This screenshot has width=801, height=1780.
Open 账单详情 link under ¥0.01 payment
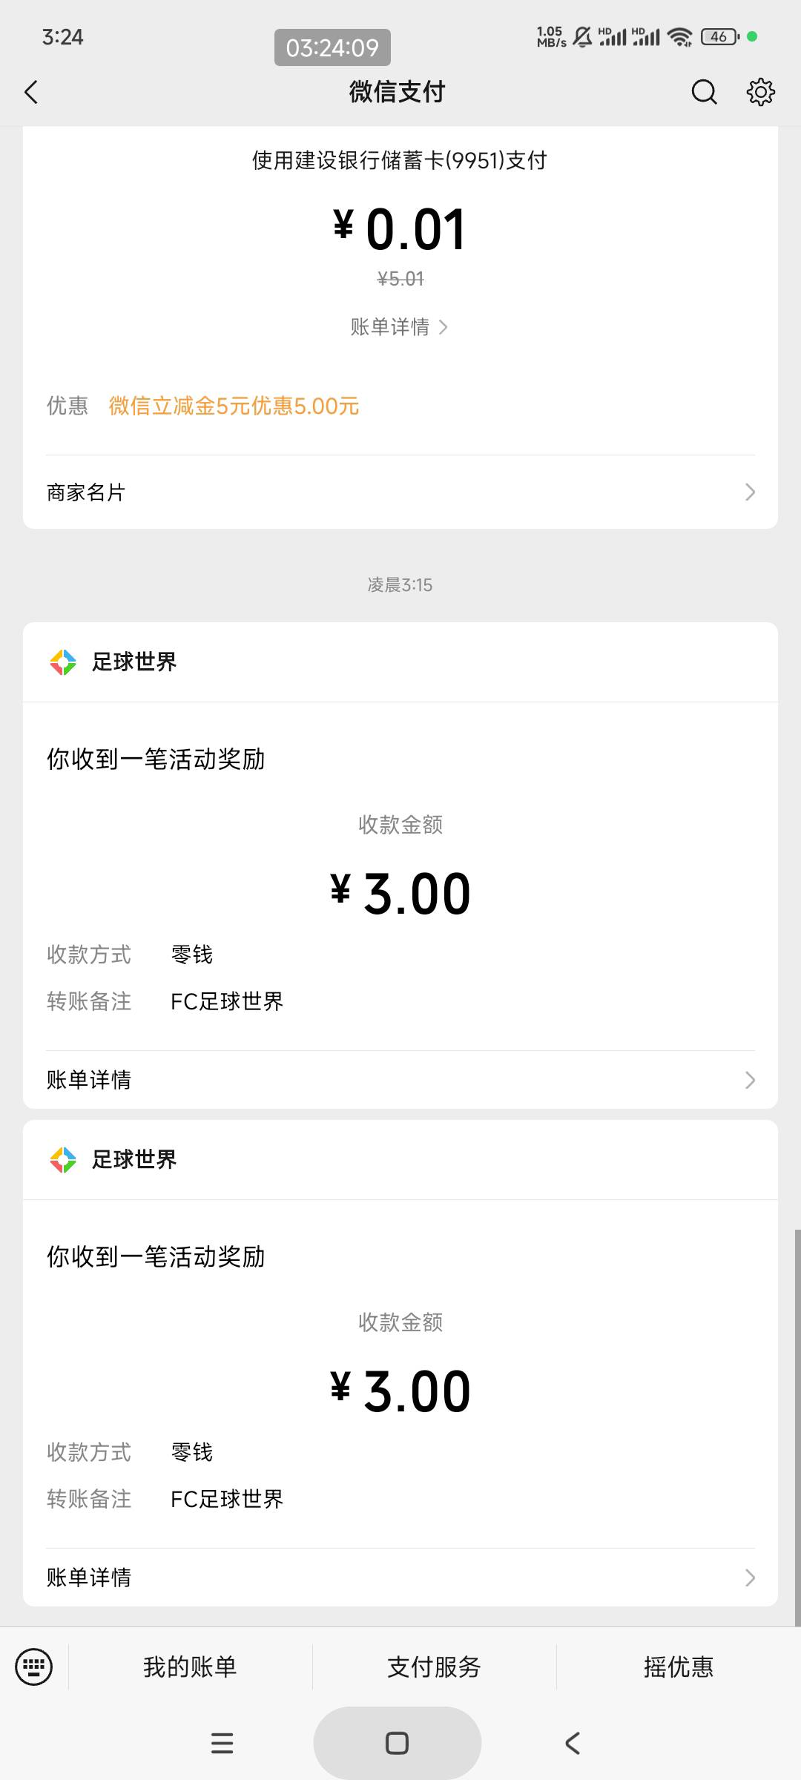click(x=399, y=327)
